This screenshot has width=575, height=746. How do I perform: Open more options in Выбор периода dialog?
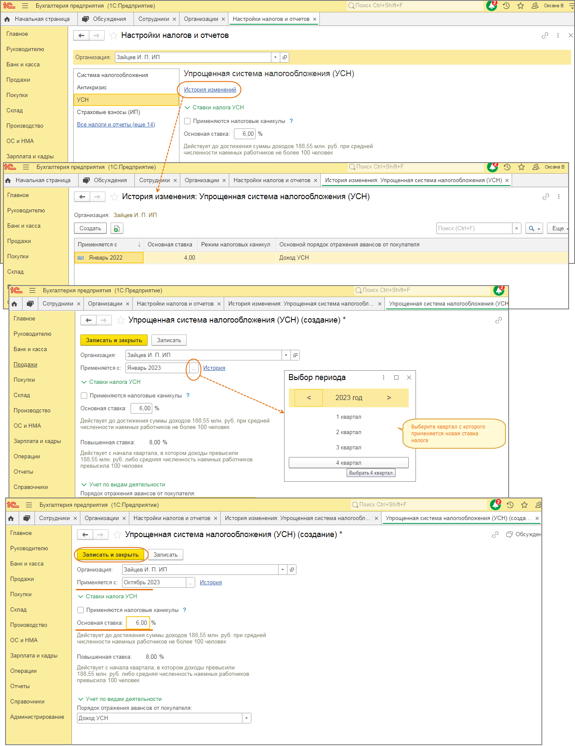coord(384,377)
